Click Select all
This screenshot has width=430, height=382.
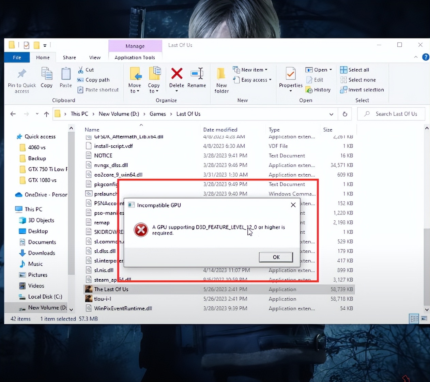tap(355, 70)
